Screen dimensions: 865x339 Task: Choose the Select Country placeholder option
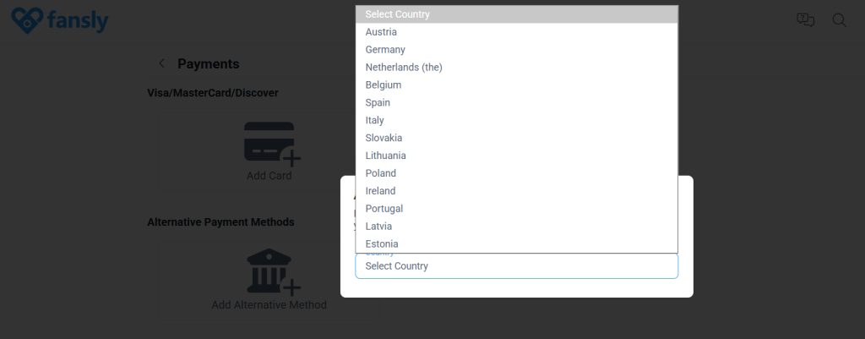point(516,14)
